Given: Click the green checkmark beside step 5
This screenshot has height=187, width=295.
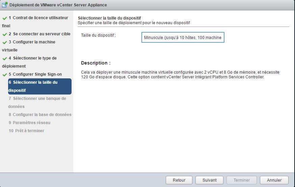Looking at the screenshot, I should point(4,75).
